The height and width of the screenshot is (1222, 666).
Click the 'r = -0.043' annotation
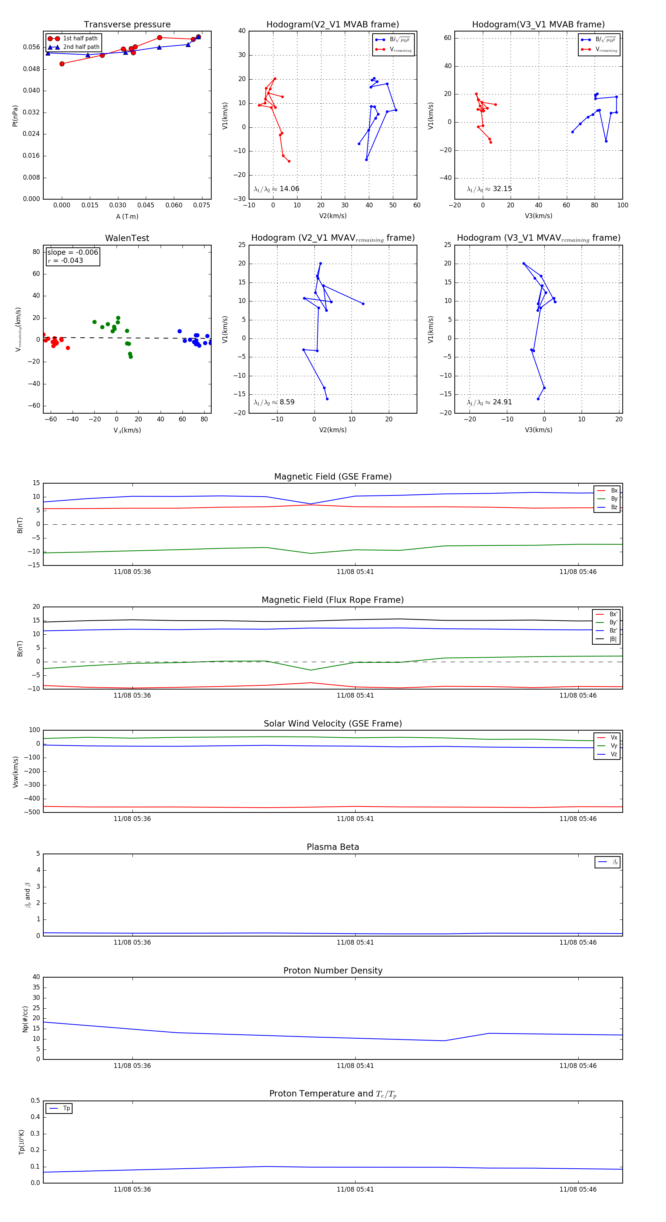[65, 260]
